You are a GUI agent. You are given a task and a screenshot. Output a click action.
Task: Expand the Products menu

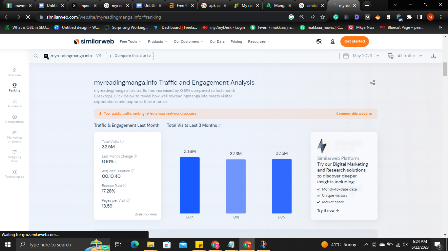[157, 42]
